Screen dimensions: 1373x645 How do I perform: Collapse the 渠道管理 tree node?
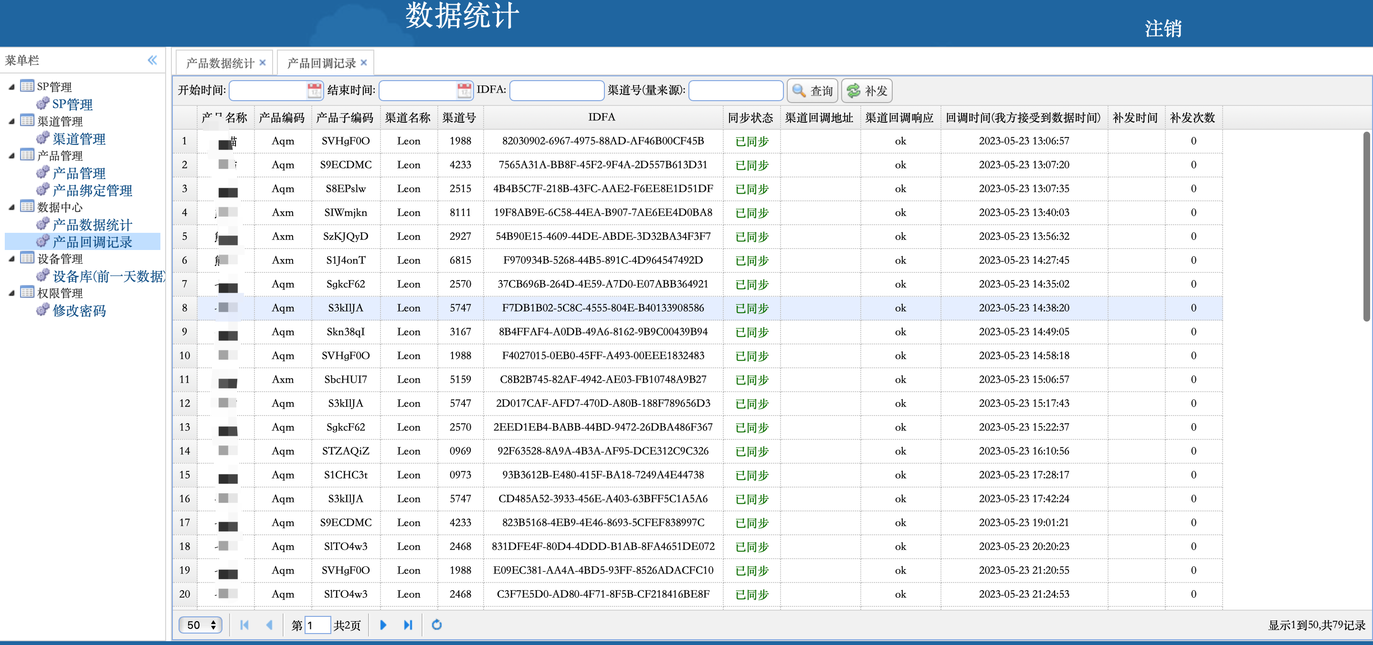[x=11, y=122]
